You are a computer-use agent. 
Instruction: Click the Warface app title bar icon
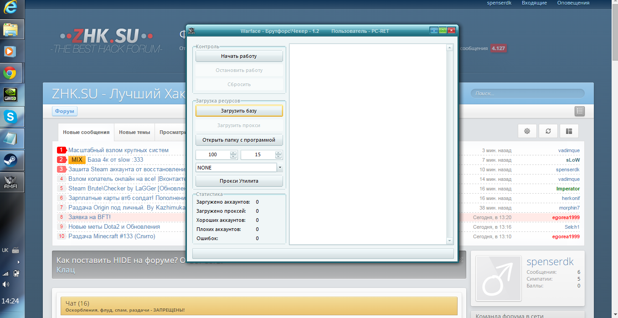coord(192,31)
